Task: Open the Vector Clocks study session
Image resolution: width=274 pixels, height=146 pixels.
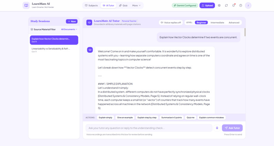Action: pyautogui.click(x=54, y=40)
